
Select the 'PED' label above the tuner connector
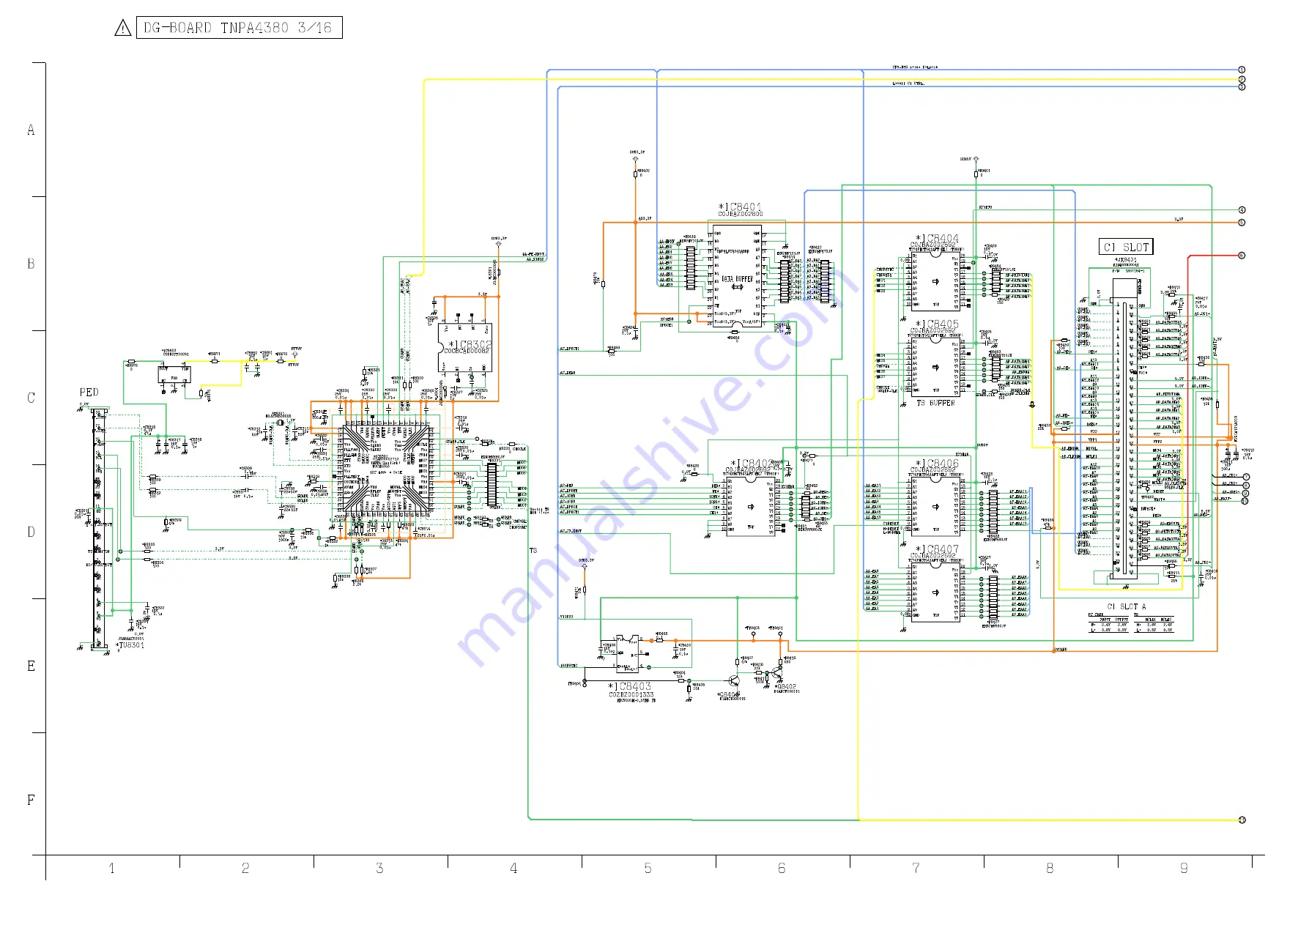[89, 393]
